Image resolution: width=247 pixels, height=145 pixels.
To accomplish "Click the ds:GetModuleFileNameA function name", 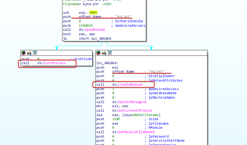I will point(133,132).
